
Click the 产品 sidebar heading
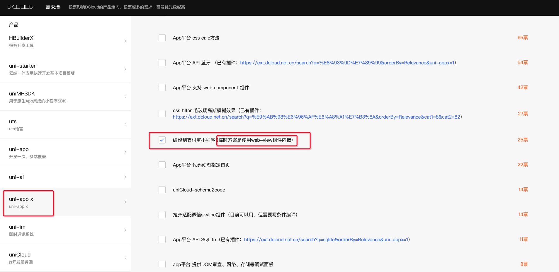point(13,25)
